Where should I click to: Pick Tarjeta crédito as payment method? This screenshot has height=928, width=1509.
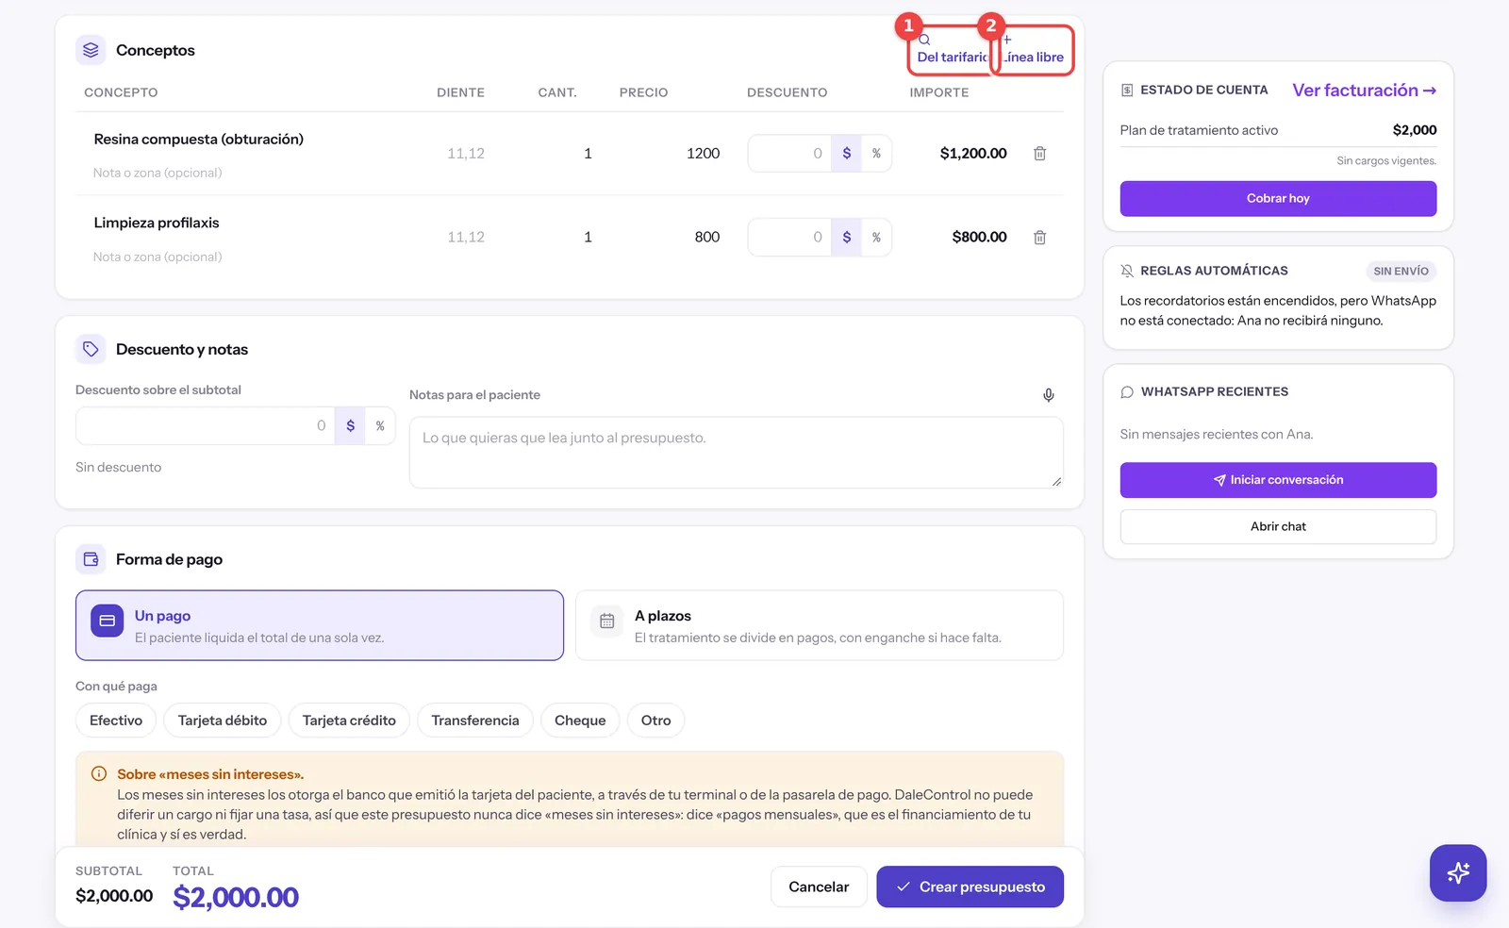coord(349,721)
